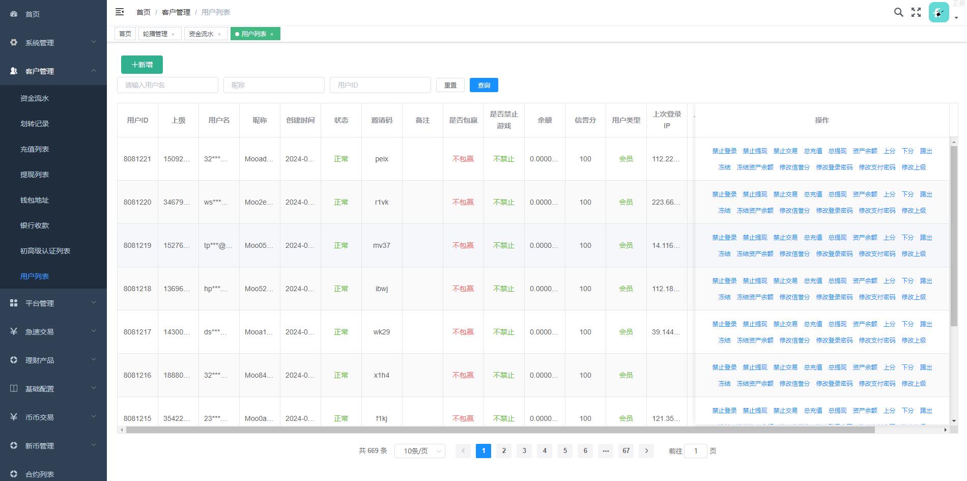
Task: Click the user avatar in header
Action: (x=938, y=12)
